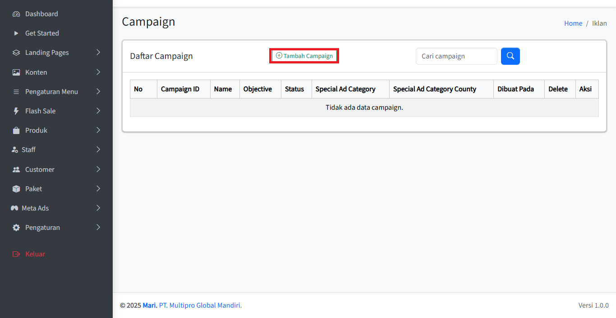Follow the Home breadcrumb link
This screenshot has height=318, width=616.
(573, 23)
